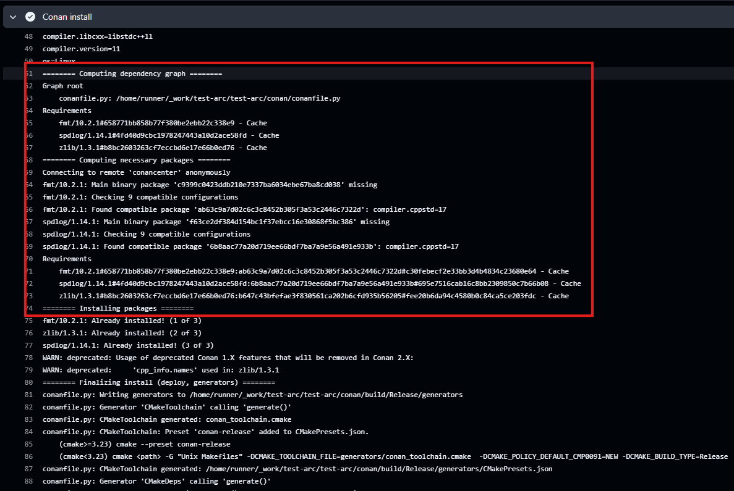This screenshot has height=491, width=734.
Task: Select line number 88 link
Action: (x=28, y=481)
